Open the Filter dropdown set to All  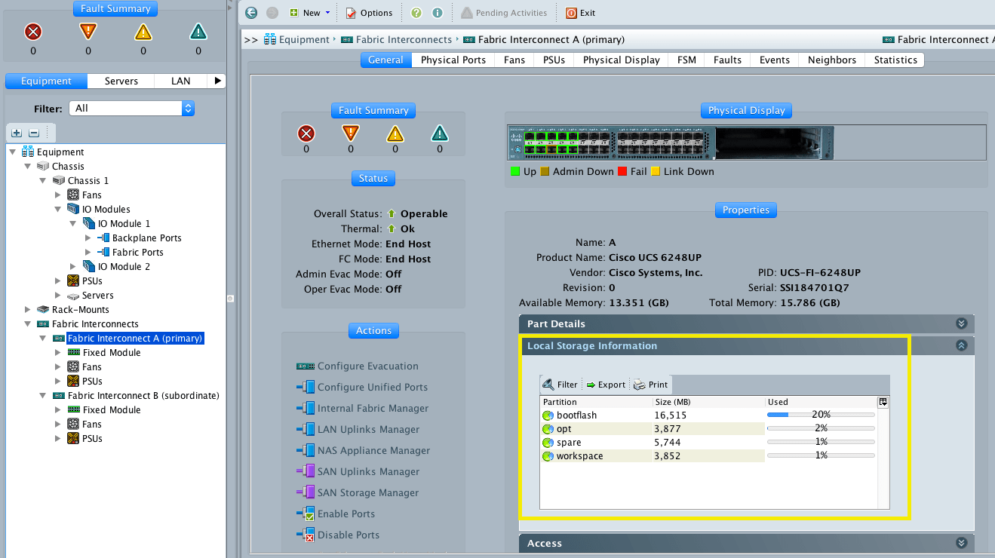click(x=131, y=109)
